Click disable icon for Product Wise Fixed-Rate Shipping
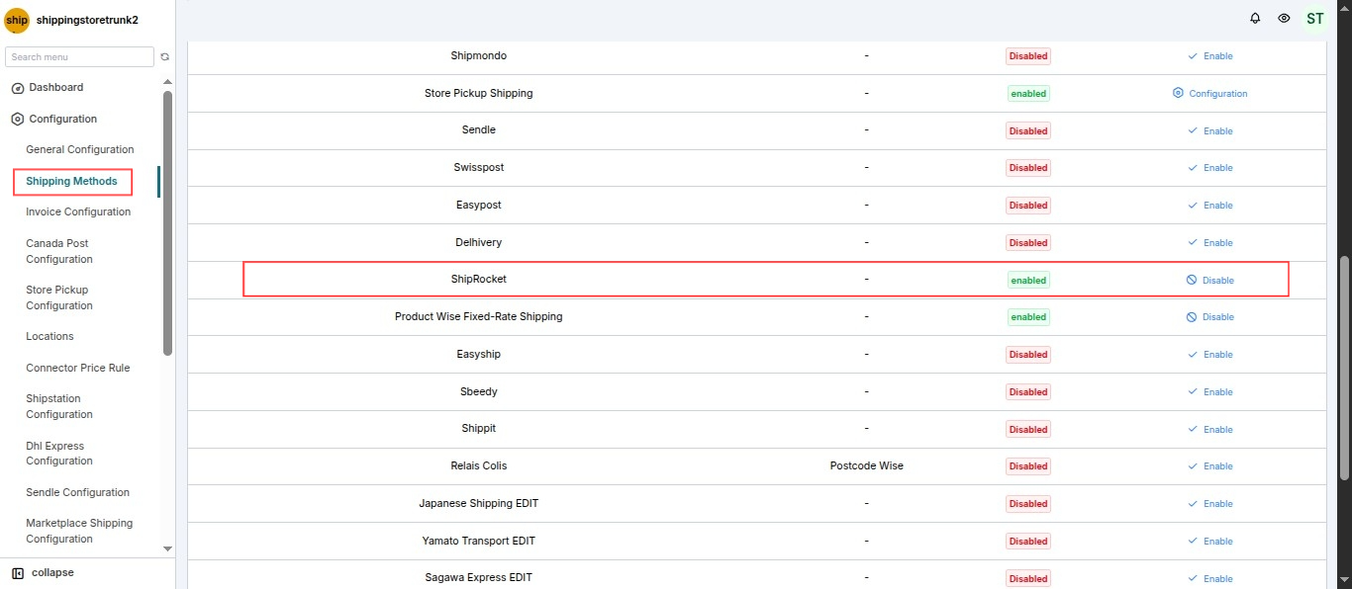Image resolution: width=1352 pixels, height=589 pixels. tap(1192, 317)
